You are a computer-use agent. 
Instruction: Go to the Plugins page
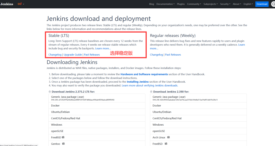click(x=181, y=4)
